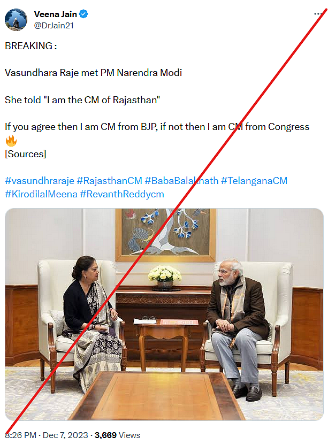This screenshot has height=445, width=328.
Task: Click the 'I am the CM of Rajasthan' line
Action: pos(82,100)
